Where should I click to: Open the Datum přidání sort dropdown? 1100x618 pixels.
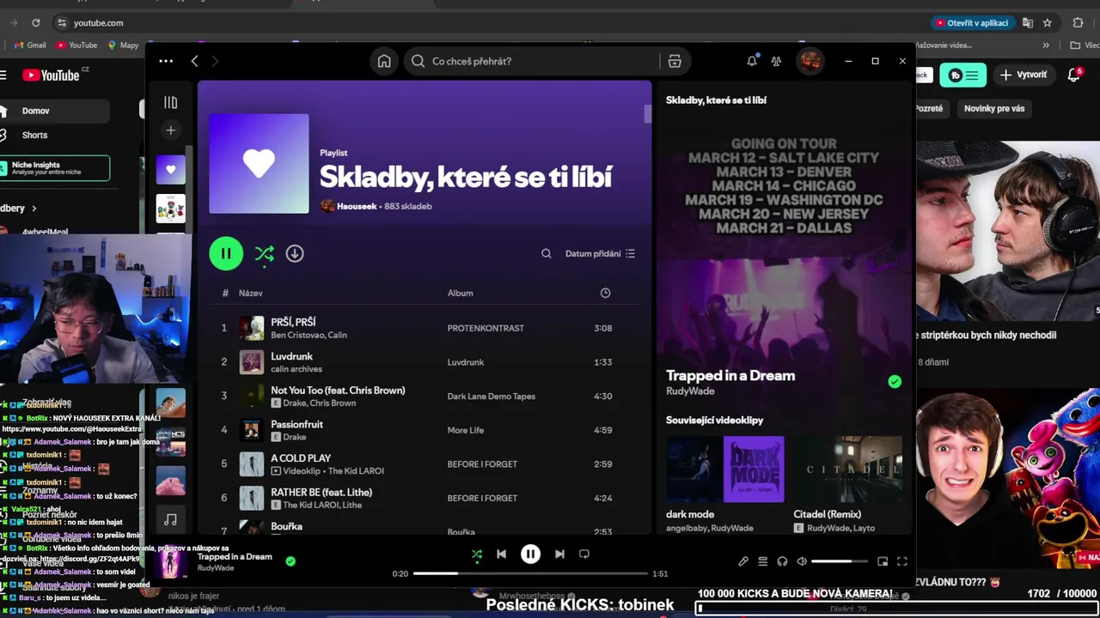click(600, 253)
